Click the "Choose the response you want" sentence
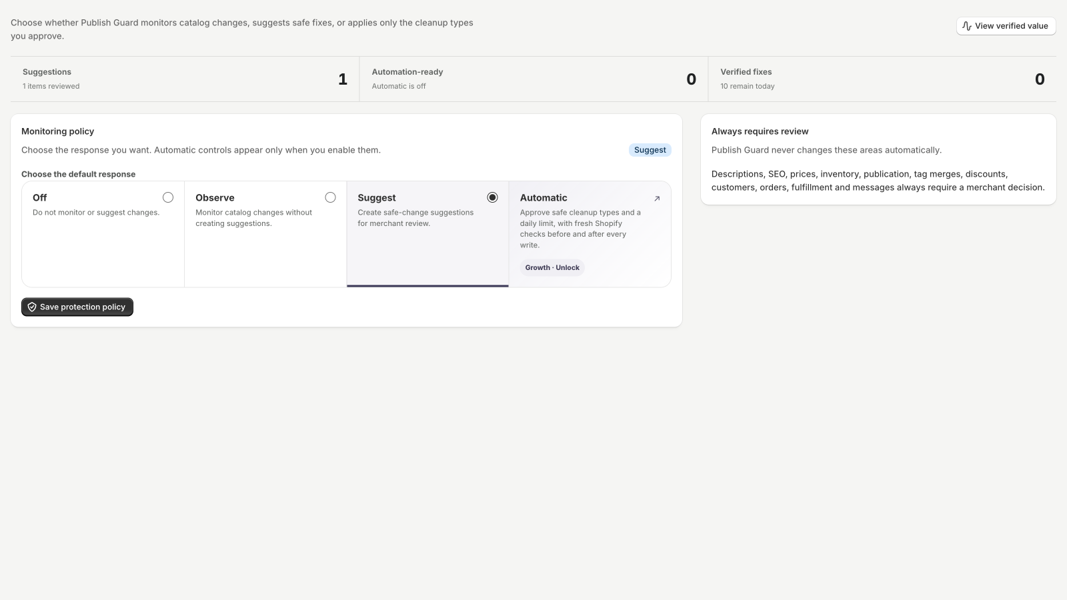 click(201, 150)
